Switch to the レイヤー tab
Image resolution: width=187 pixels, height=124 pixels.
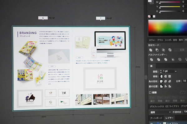pos(169,118)
